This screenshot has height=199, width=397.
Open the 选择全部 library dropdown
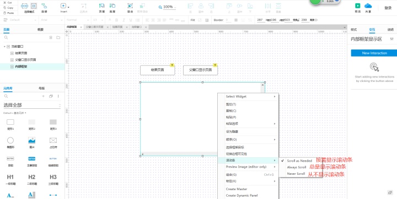click(32, 106)
